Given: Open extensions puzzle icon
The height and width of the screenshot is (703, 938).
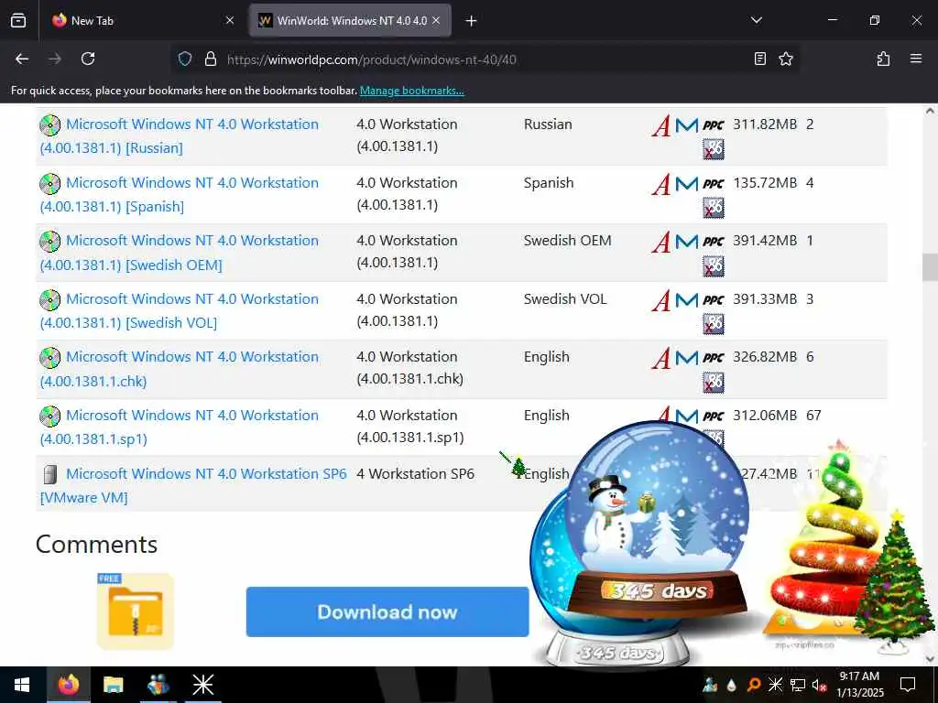Looking at the screenshot, I should point(883,59).
